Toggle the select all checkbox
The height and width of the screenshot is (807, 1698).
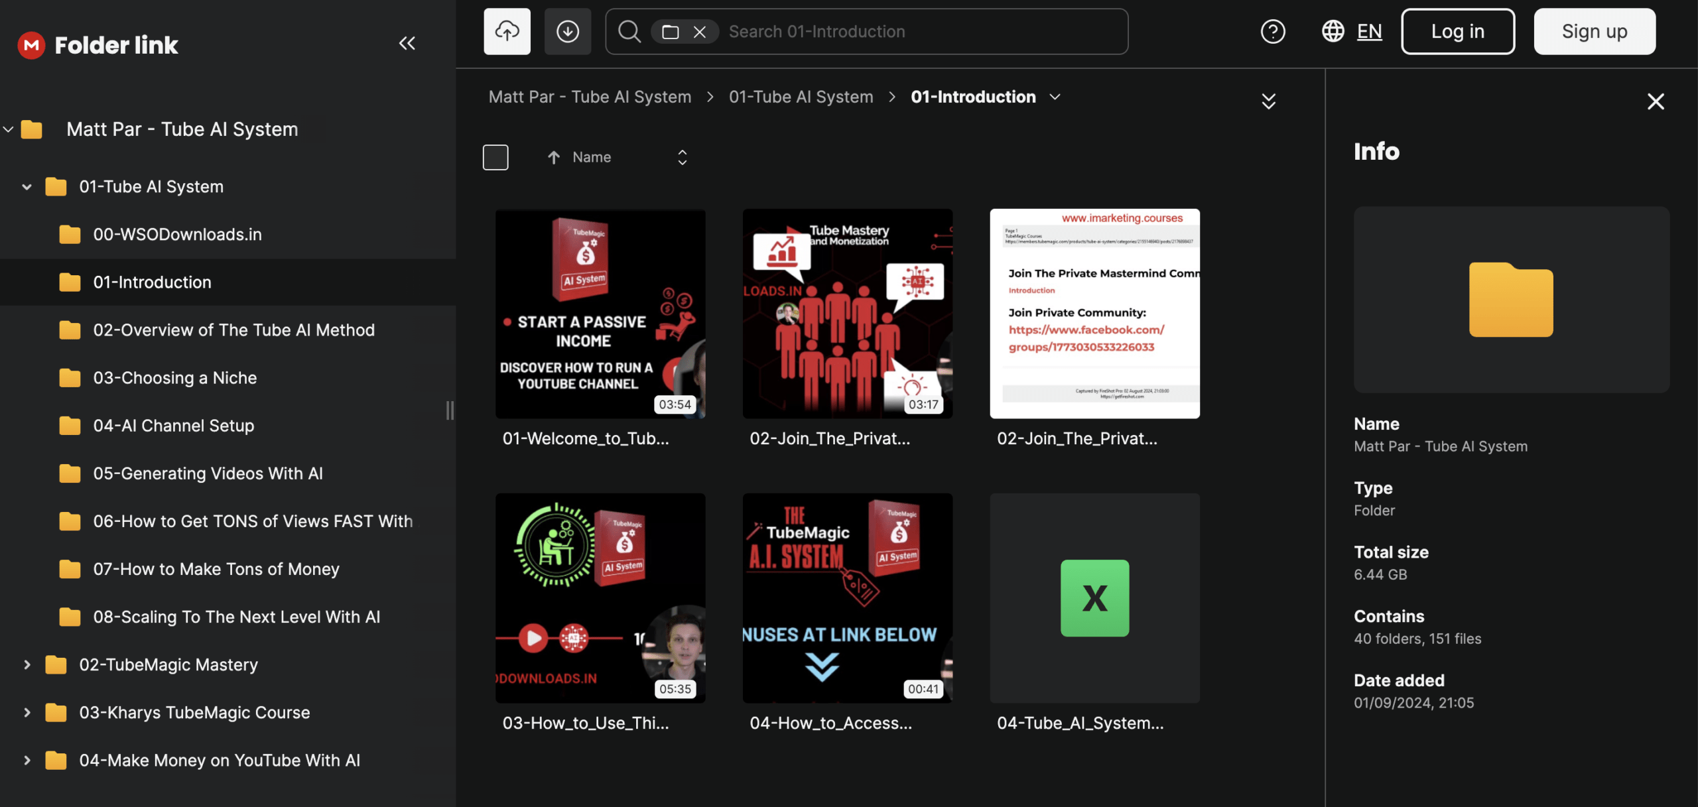pos(495,157)
